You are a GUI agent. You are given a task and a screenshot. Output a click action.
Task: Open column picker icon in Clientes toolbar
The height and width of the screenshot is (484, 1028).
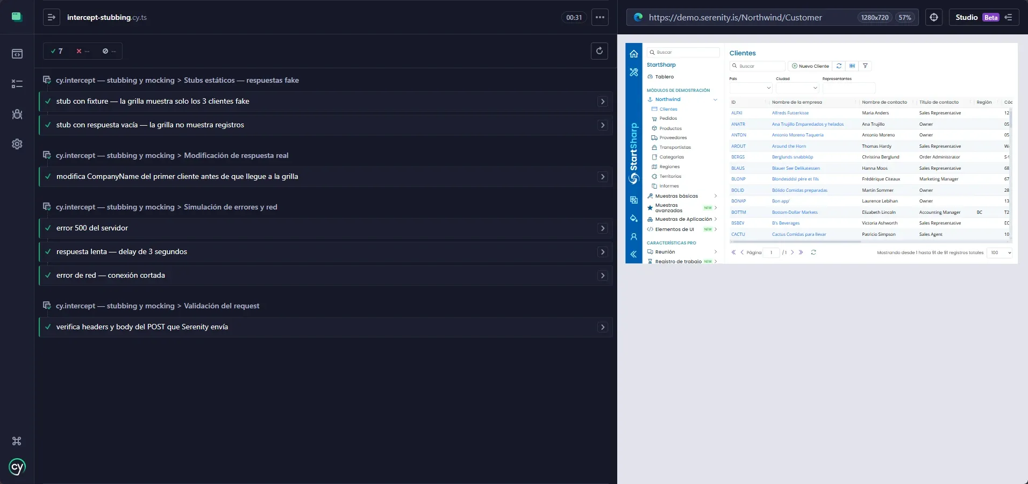coord(852,66)
